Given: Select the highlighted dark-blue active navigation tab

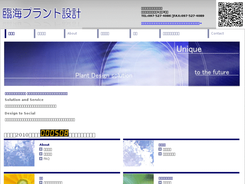Looking at the screenshot, I should tap(11, 33).
